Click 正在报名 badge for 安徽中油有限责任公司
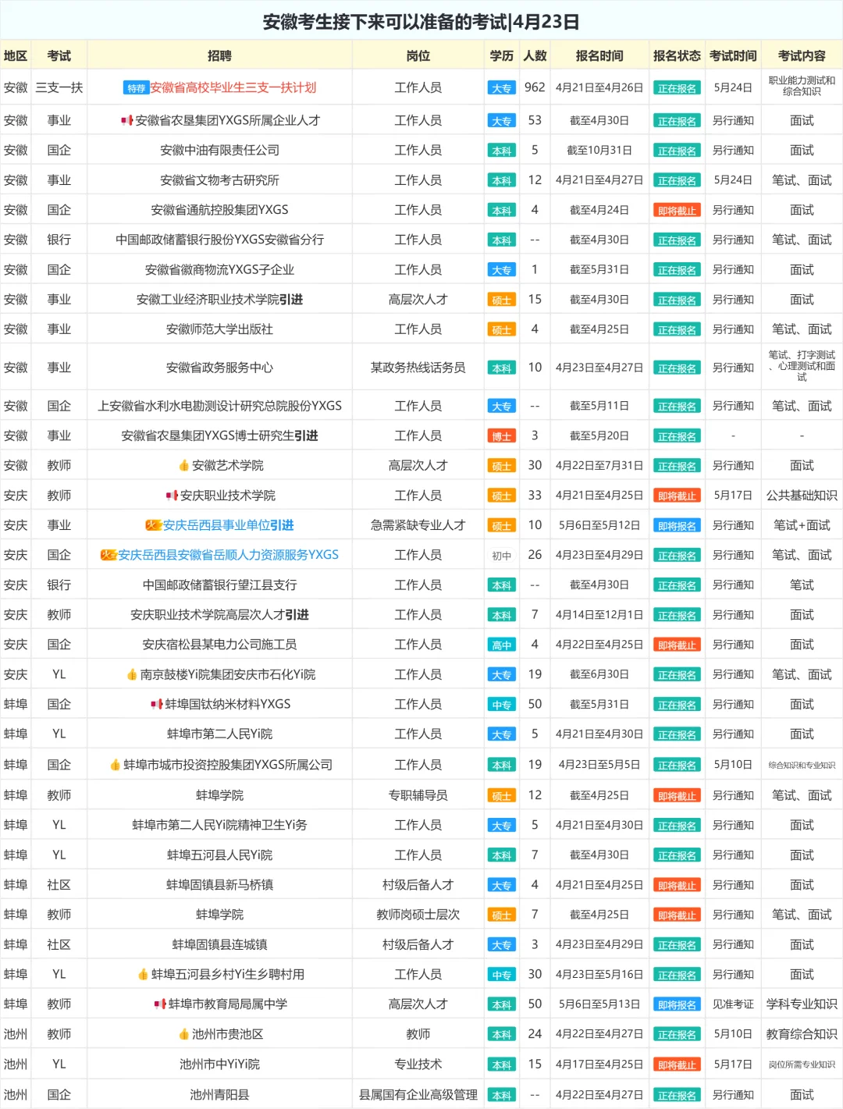 click(676, 150)
